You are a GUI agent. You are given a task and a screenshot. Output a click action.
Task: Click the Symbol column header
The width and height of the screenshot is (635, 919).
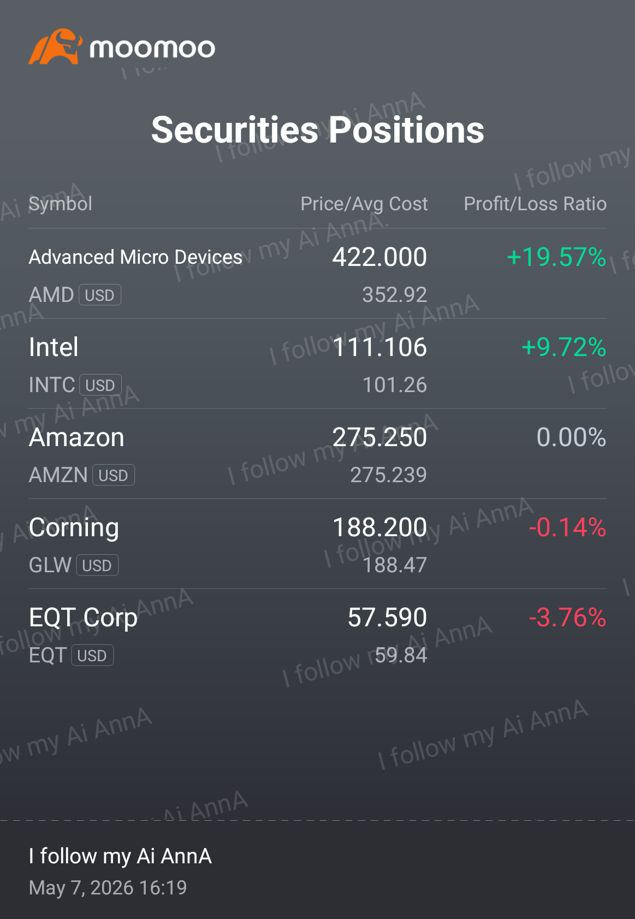60,204
